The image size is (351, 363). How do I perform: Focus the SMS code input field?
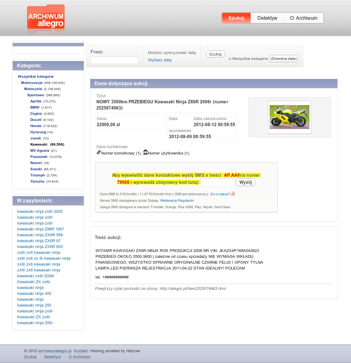point(217,182)
